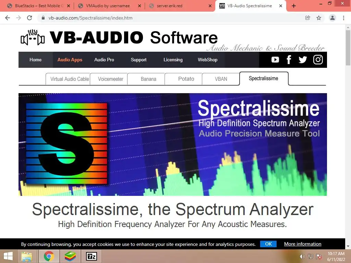This screenshot has height=263, width=351.
Task: Close the BlueStacks tab
Action: [x=69, y=6]
